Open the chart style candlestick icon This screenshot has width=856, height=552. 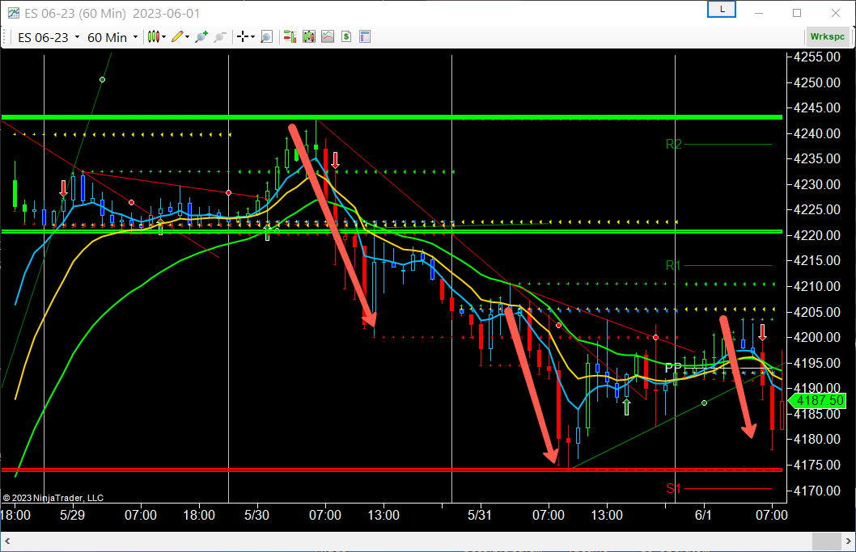(x=154, y=37)
